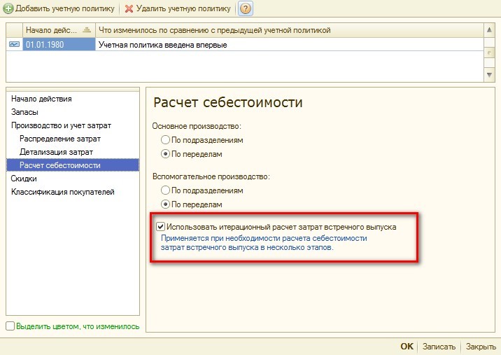Click the row marker icon beside 01.01.1980

click(x=15, y=44)
